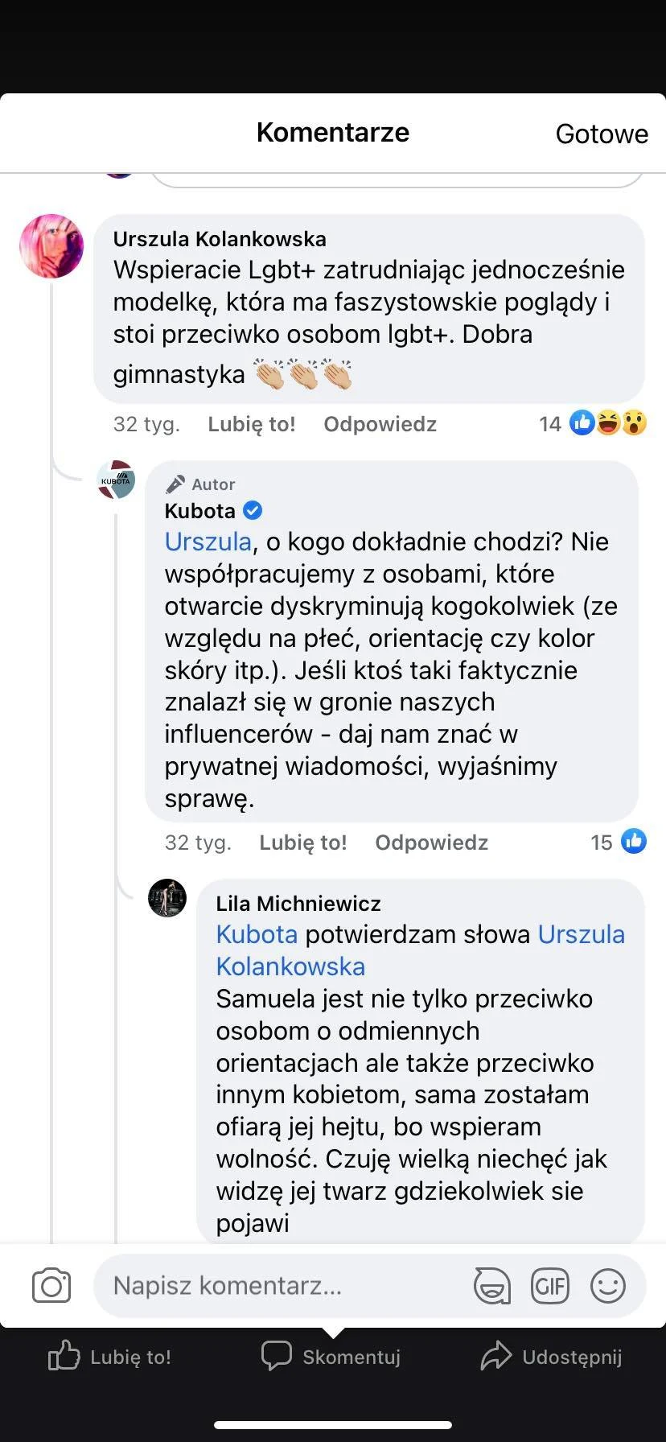This screenshot has width=666, height=1442.
Task: Click Kubota's verified badge icon
Action: click(x=253, y=510)
